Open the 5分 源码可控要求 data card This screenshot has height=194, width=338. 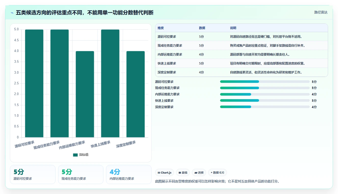(33, 174)
